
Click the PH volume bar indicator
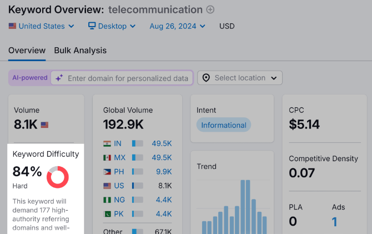(137, 172)
